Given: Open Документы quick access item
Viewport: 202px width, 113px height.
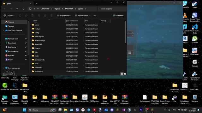Looking at the screenshot, I should pos(14,47).
